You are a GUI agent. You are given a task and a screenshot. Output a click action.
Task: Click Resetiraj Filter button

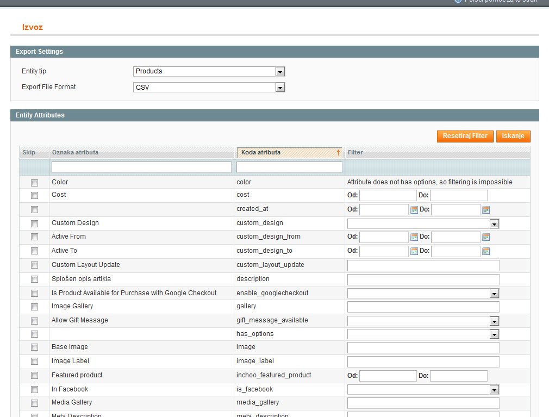click(465, 136)
